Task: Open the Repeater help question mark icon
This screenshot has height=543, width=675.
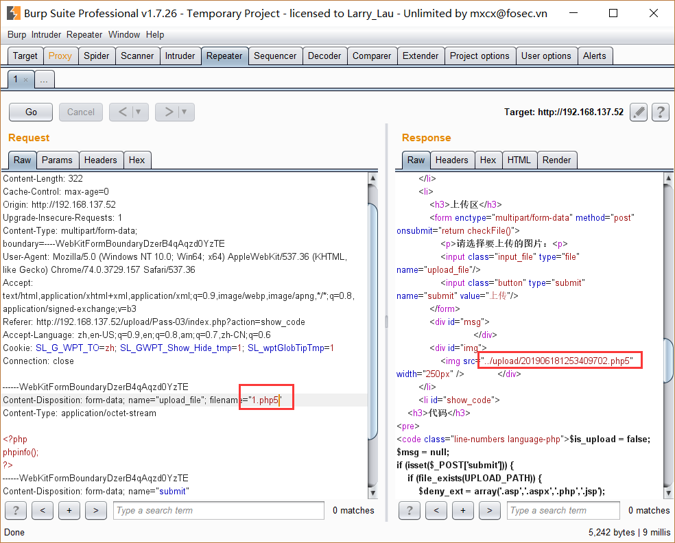Action: 661,112
